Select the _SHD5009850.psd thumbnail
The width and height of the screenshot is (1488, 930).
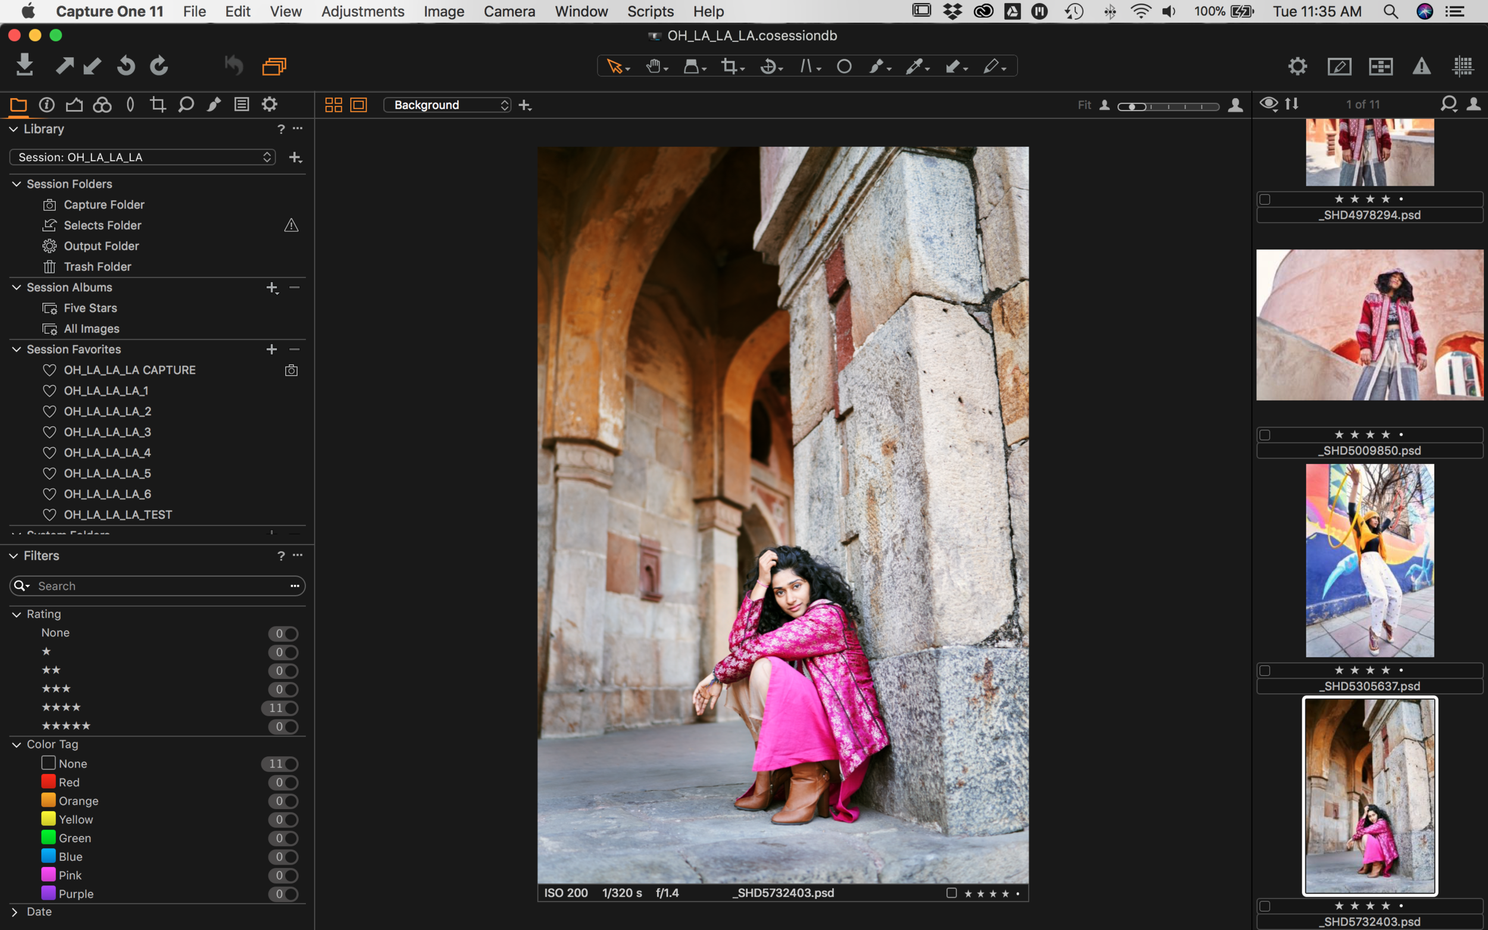click(1370, 325)
